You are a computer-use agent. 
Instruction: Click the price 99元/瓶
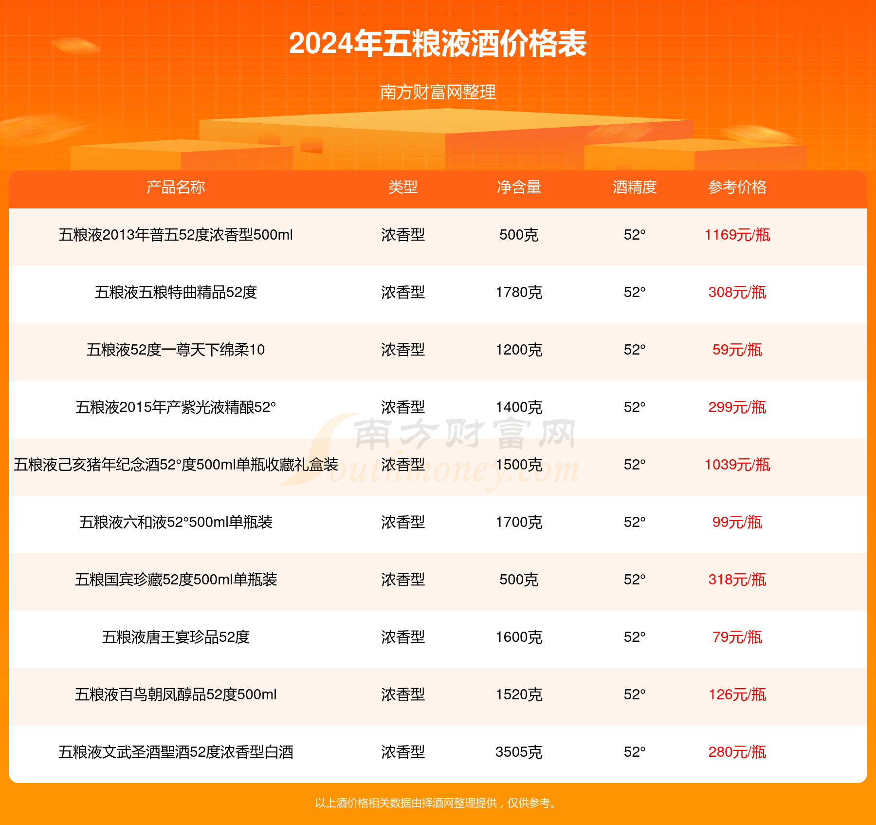[x=737, y=522]
